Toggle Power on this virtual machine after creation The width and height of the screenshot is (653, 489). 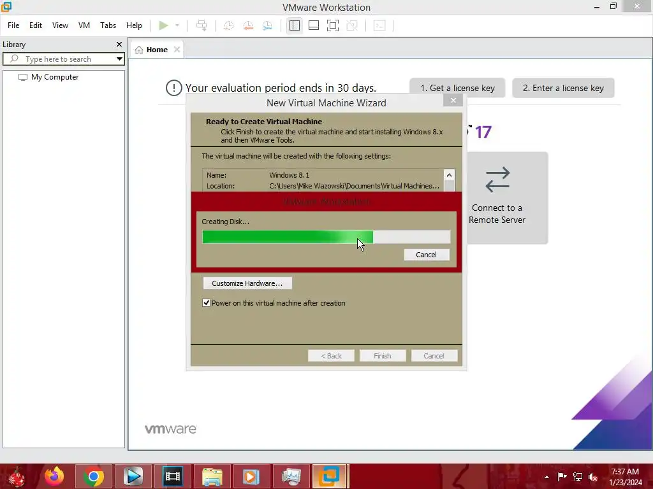coord(206,302)
